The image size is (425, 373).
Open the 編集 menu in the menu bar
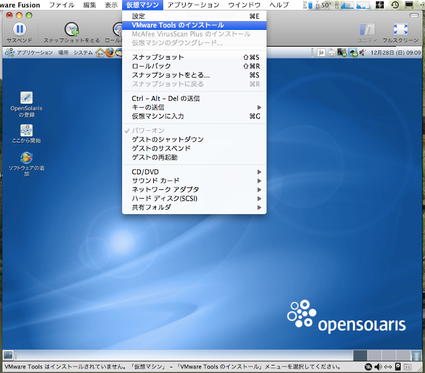tap(90, 5)
